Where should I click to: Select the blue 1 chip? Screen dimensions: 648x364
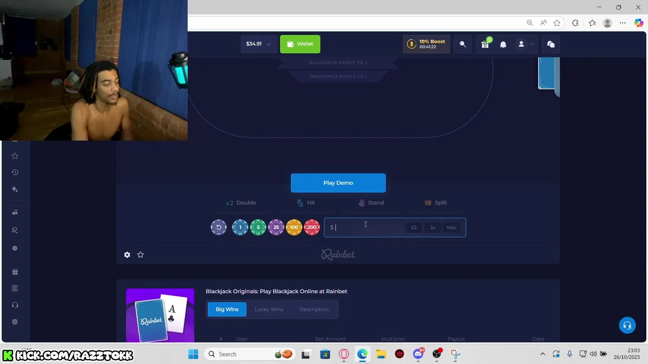(240, 227)
